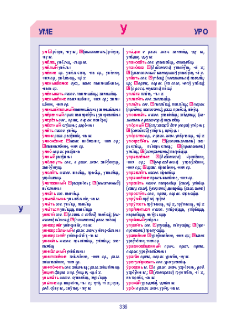The width and height of the screenshot is (232, 331).
Task: Click sense marker 1 in 'умножение' entry
Action: 68,141
